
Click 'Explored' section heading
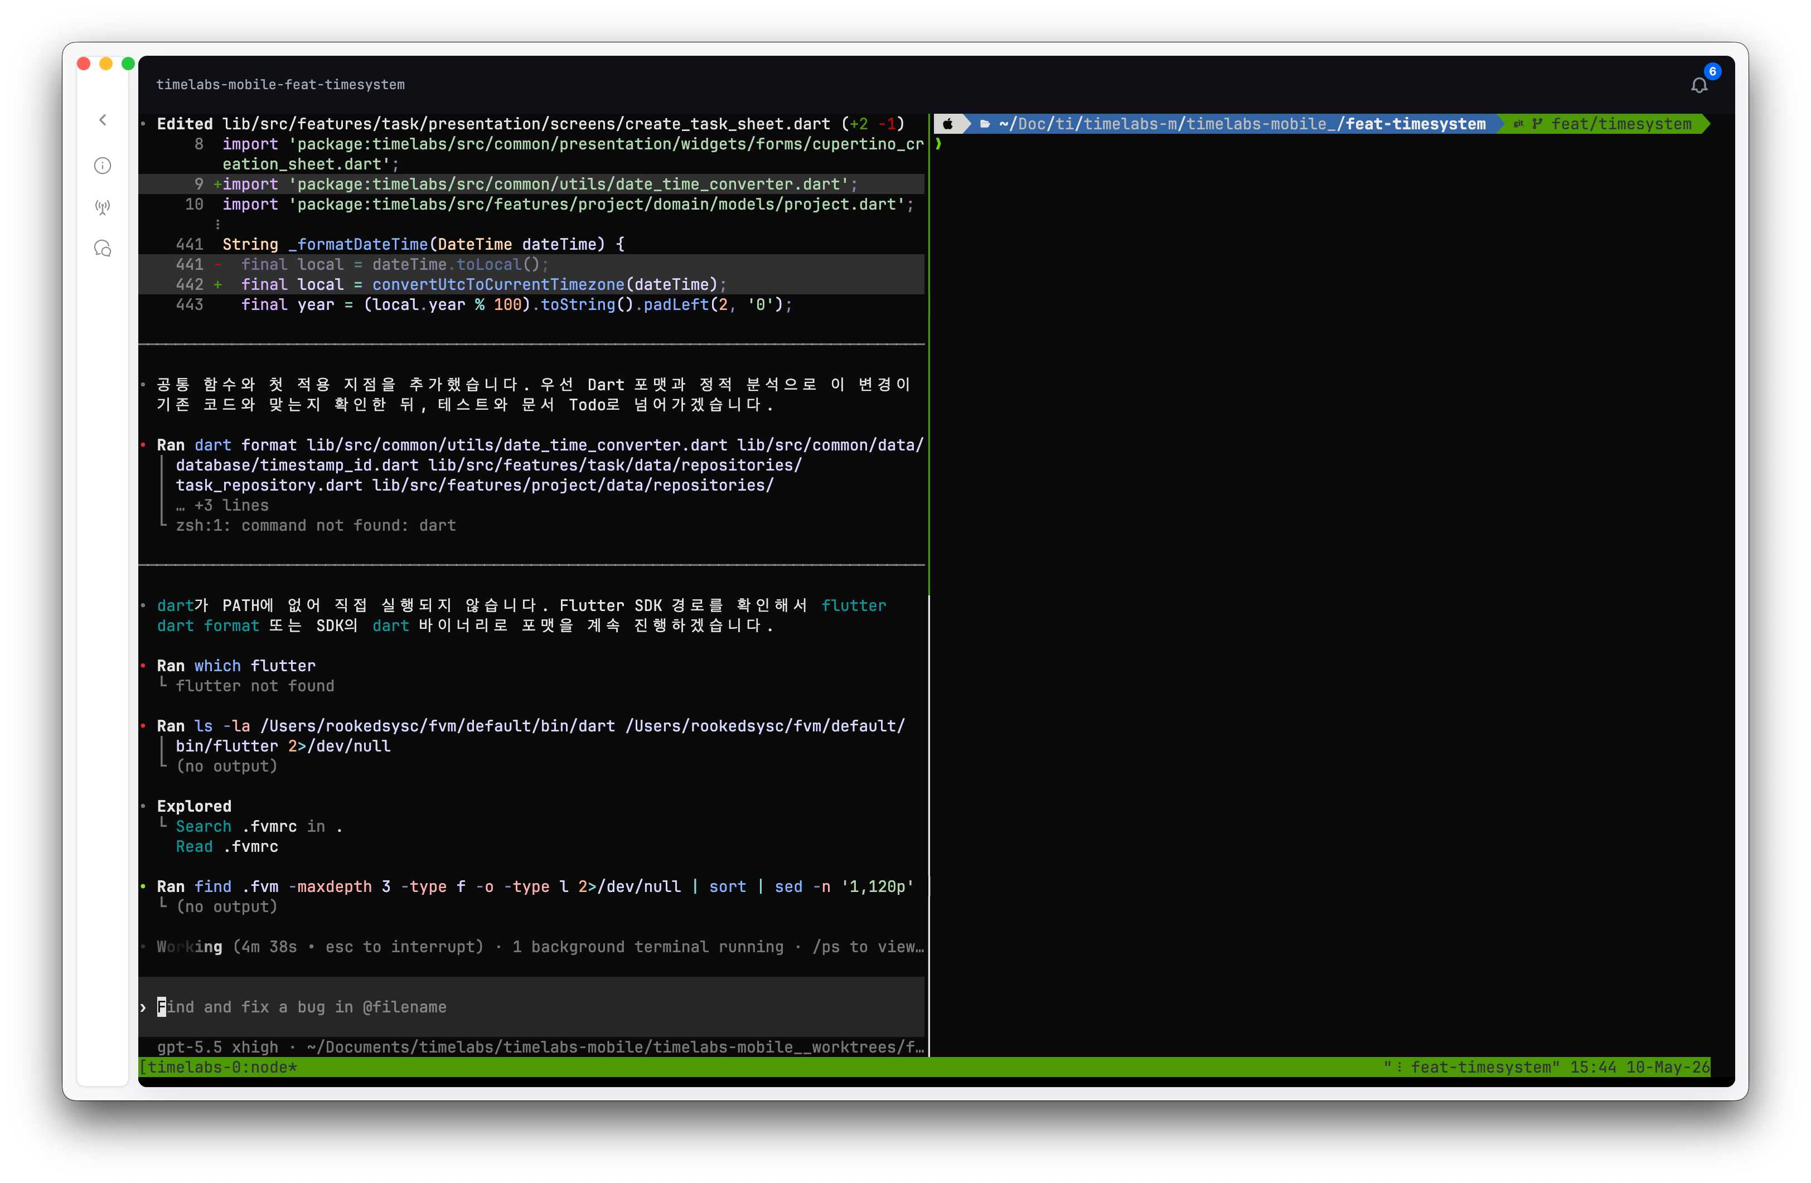[194, 806]
